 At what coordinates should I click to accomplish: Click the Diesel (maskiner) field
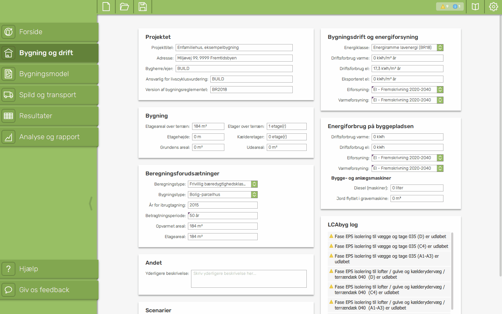(417, 188)
